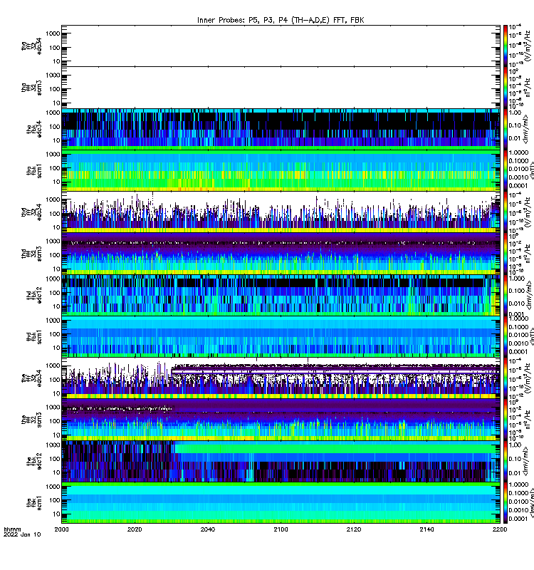Viewport: 534px width, 570px height.
Task: Select the thd fbk edc12 spectrogram panel
Action: 281,295
